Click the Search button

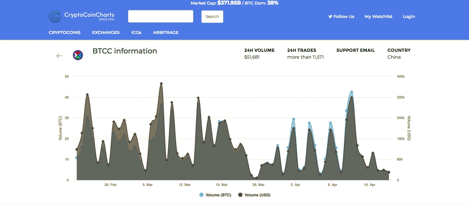[x=212, y=17]
